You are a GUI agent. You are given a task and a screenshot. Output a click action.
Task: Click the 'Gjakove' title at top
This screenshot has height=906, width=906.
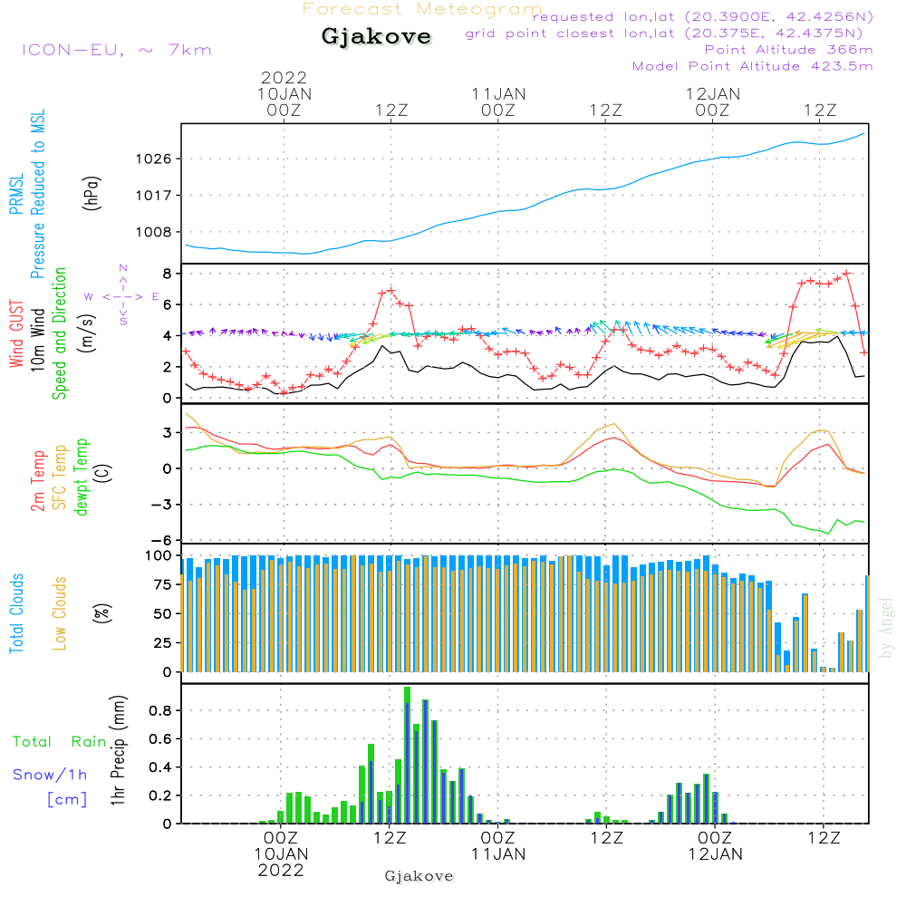376,36
